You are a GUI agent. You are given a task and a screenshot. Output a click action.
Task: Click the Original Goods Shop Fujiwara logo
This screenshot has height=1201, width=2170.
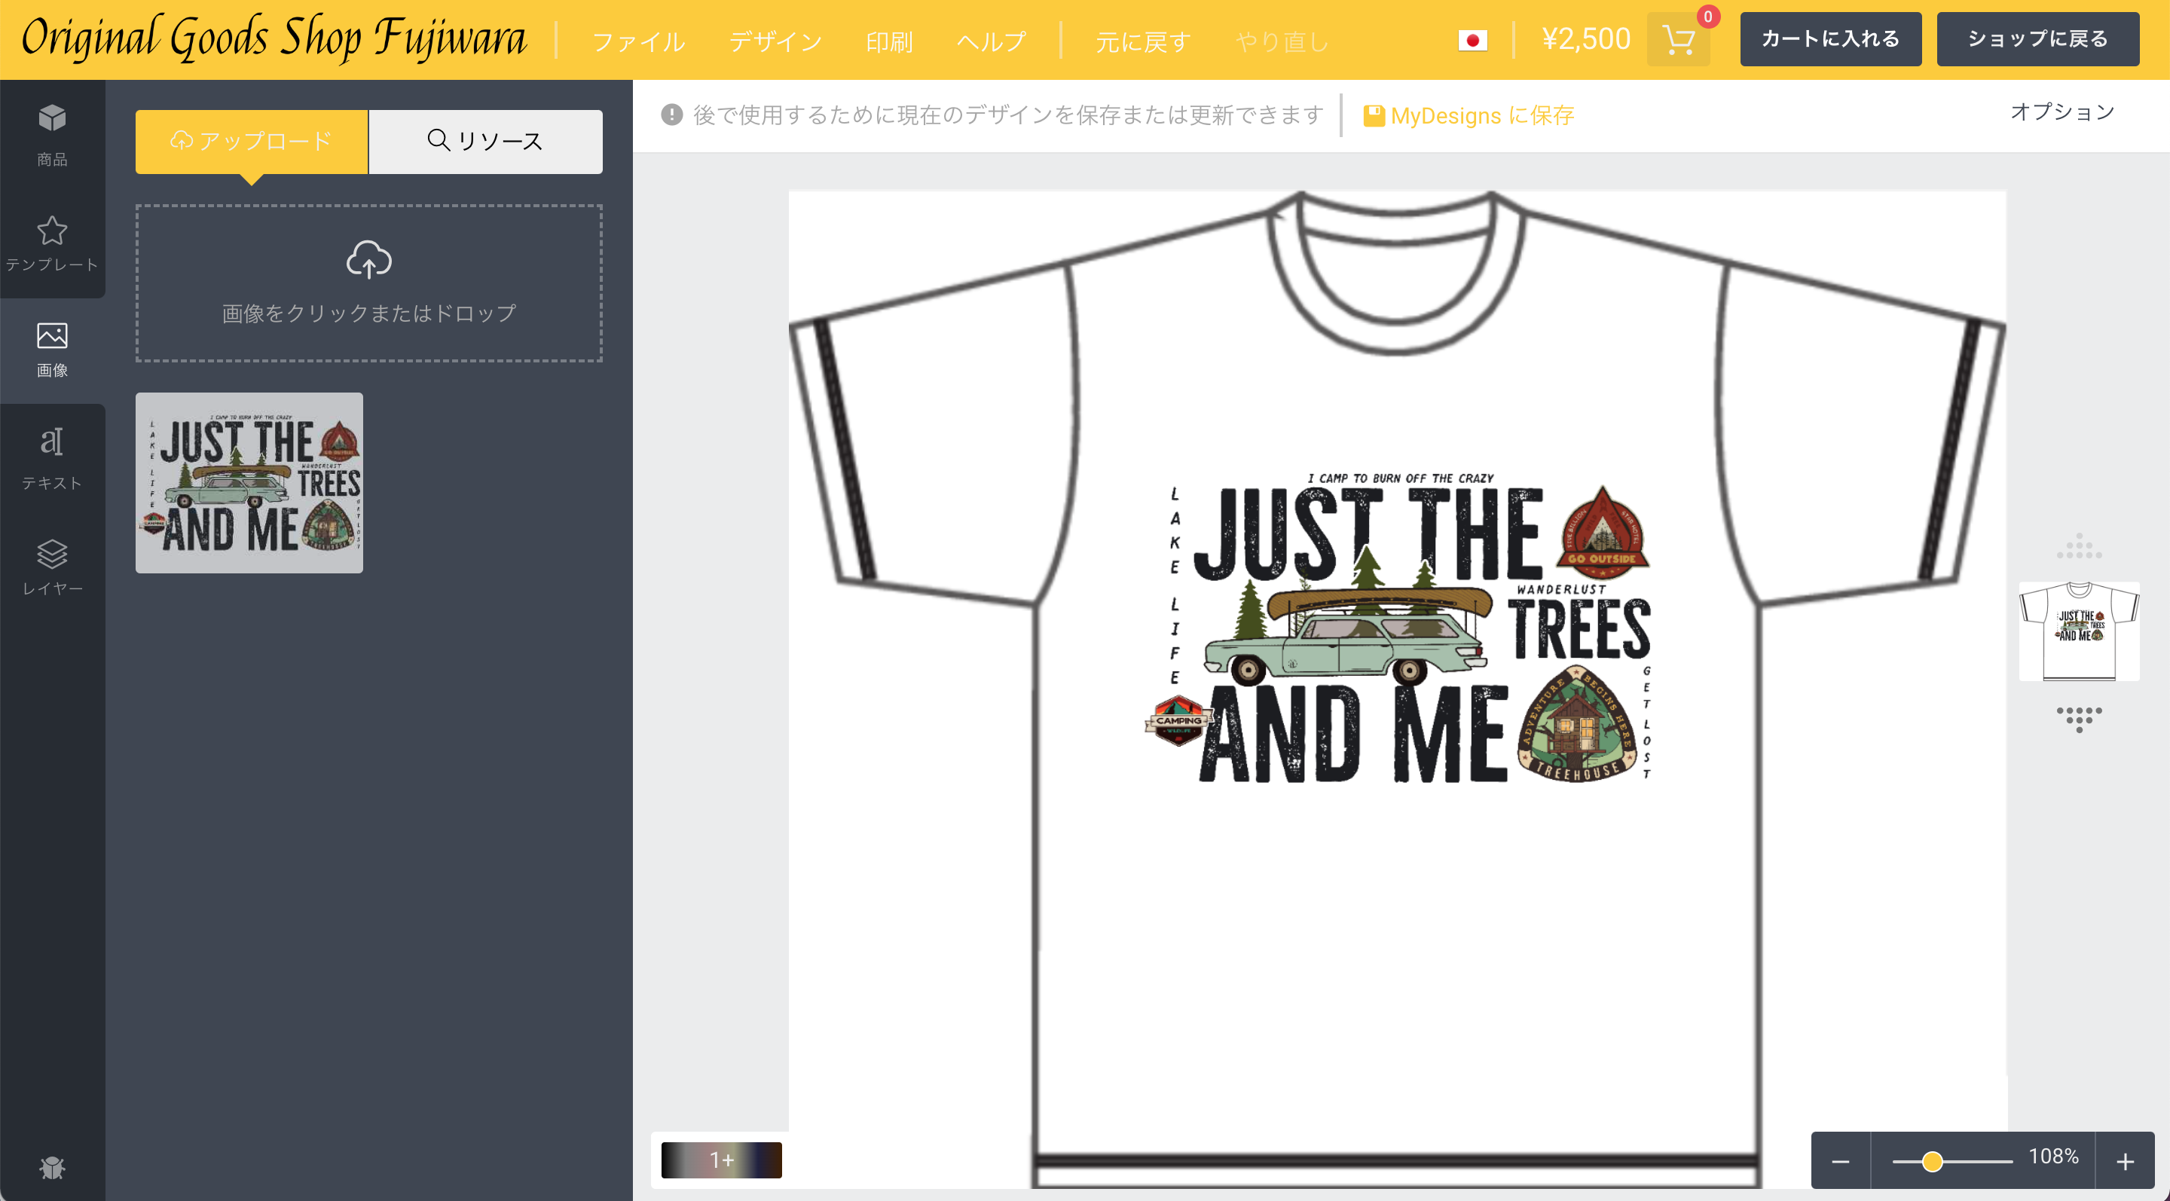click(274, 38)
